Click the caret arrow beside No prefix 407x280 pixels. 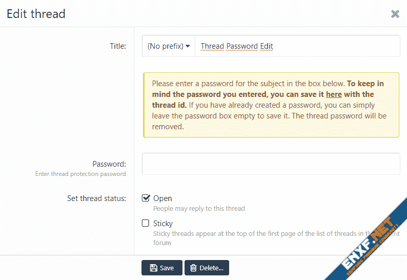188,46
